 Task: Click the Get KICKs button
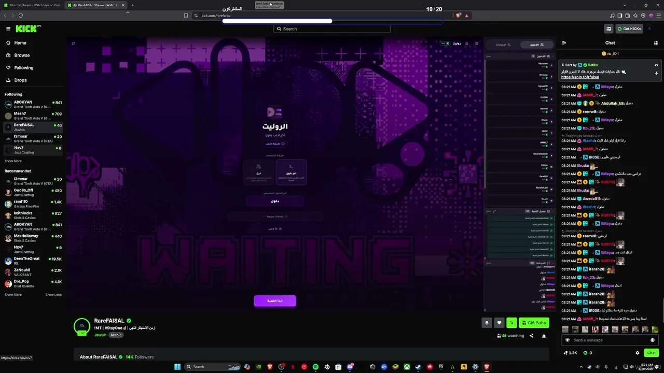tap(629, 29)
